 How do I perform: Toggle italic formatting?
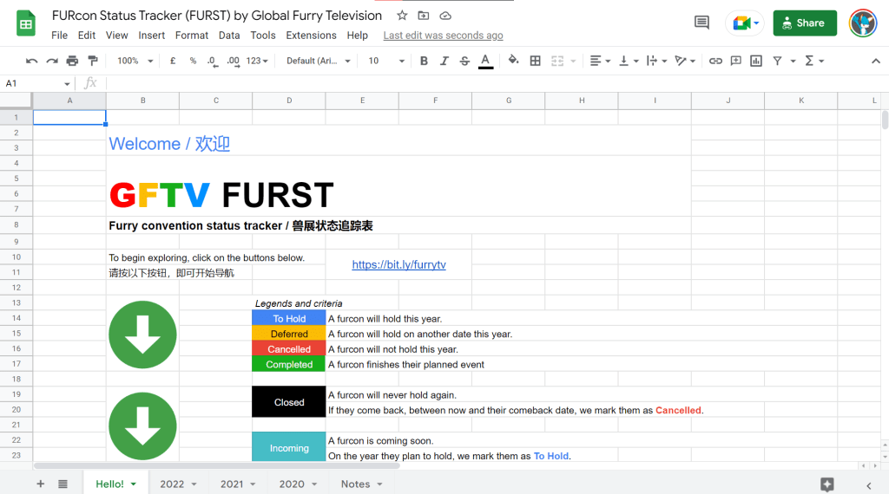click(x=444, y=61)
